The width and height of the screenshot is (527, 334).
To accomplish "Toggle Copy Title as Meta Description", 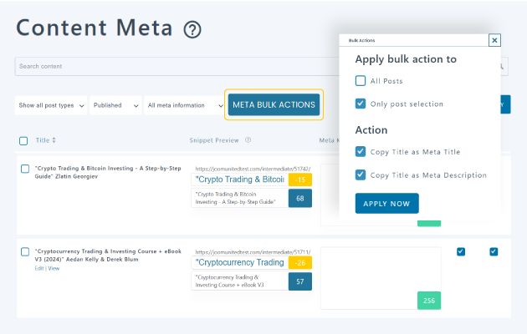I will coord(361,175).
